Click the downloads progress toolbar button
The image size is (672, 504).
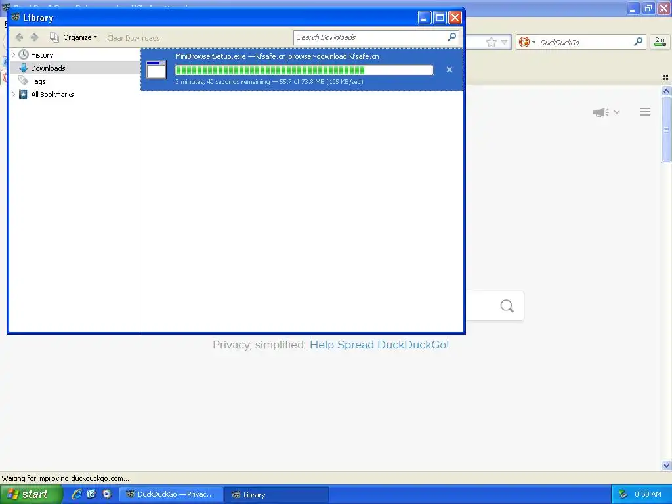click(660, 41)
